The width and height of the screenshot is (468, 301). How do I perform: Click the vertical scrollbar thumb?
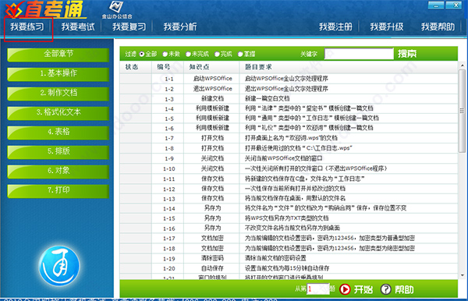click(462, 111)
